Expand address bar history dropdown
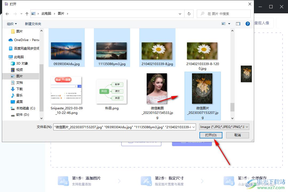The width and height of the screenshot is (288, 192). [x=180, y=14]
